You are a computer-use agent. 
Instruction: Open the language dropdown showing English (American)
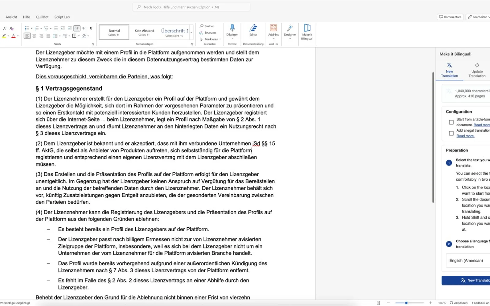(468, 260)
